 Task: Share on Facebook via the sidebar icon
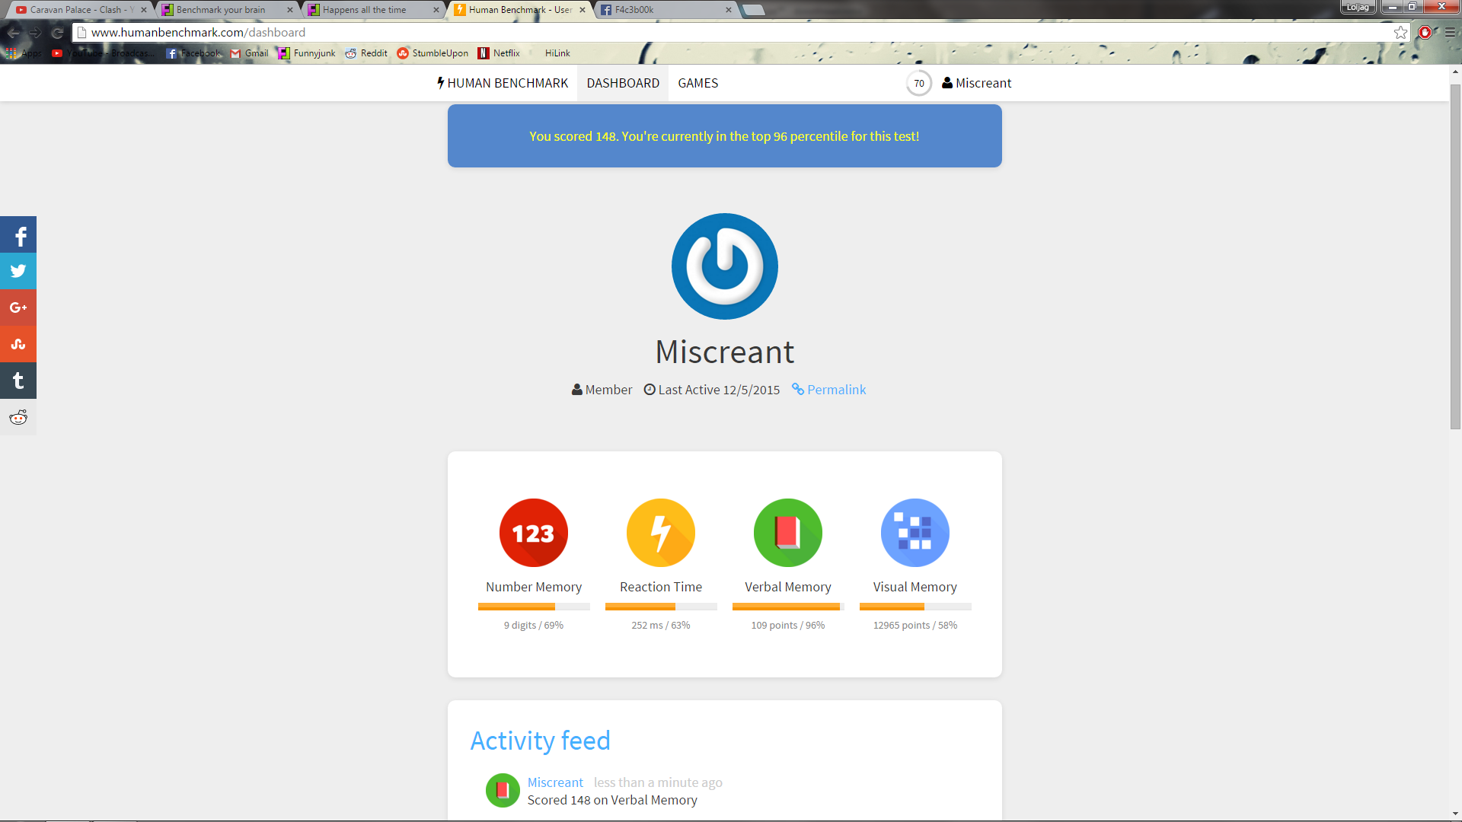point(18,235)
